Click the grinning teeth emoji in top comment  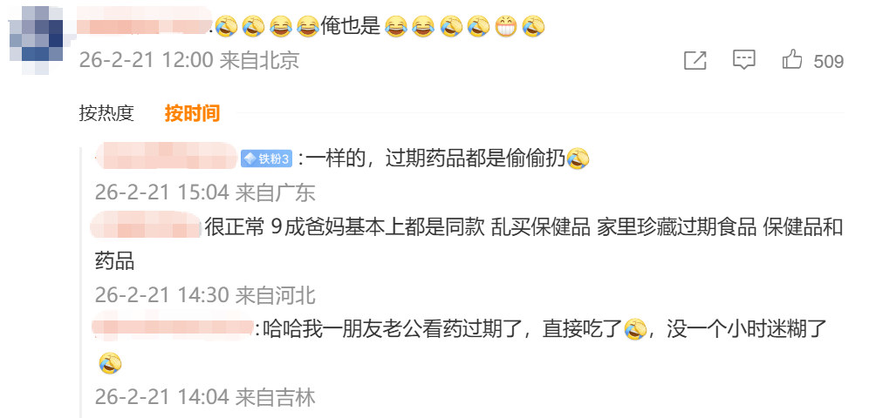[x=506, y=26]
